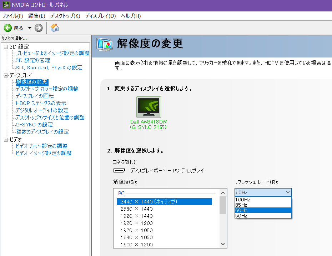Screen dimensions: 332x256
Task: Select 1920 × 1200 resolution
Action: click(x=137, y=223)
